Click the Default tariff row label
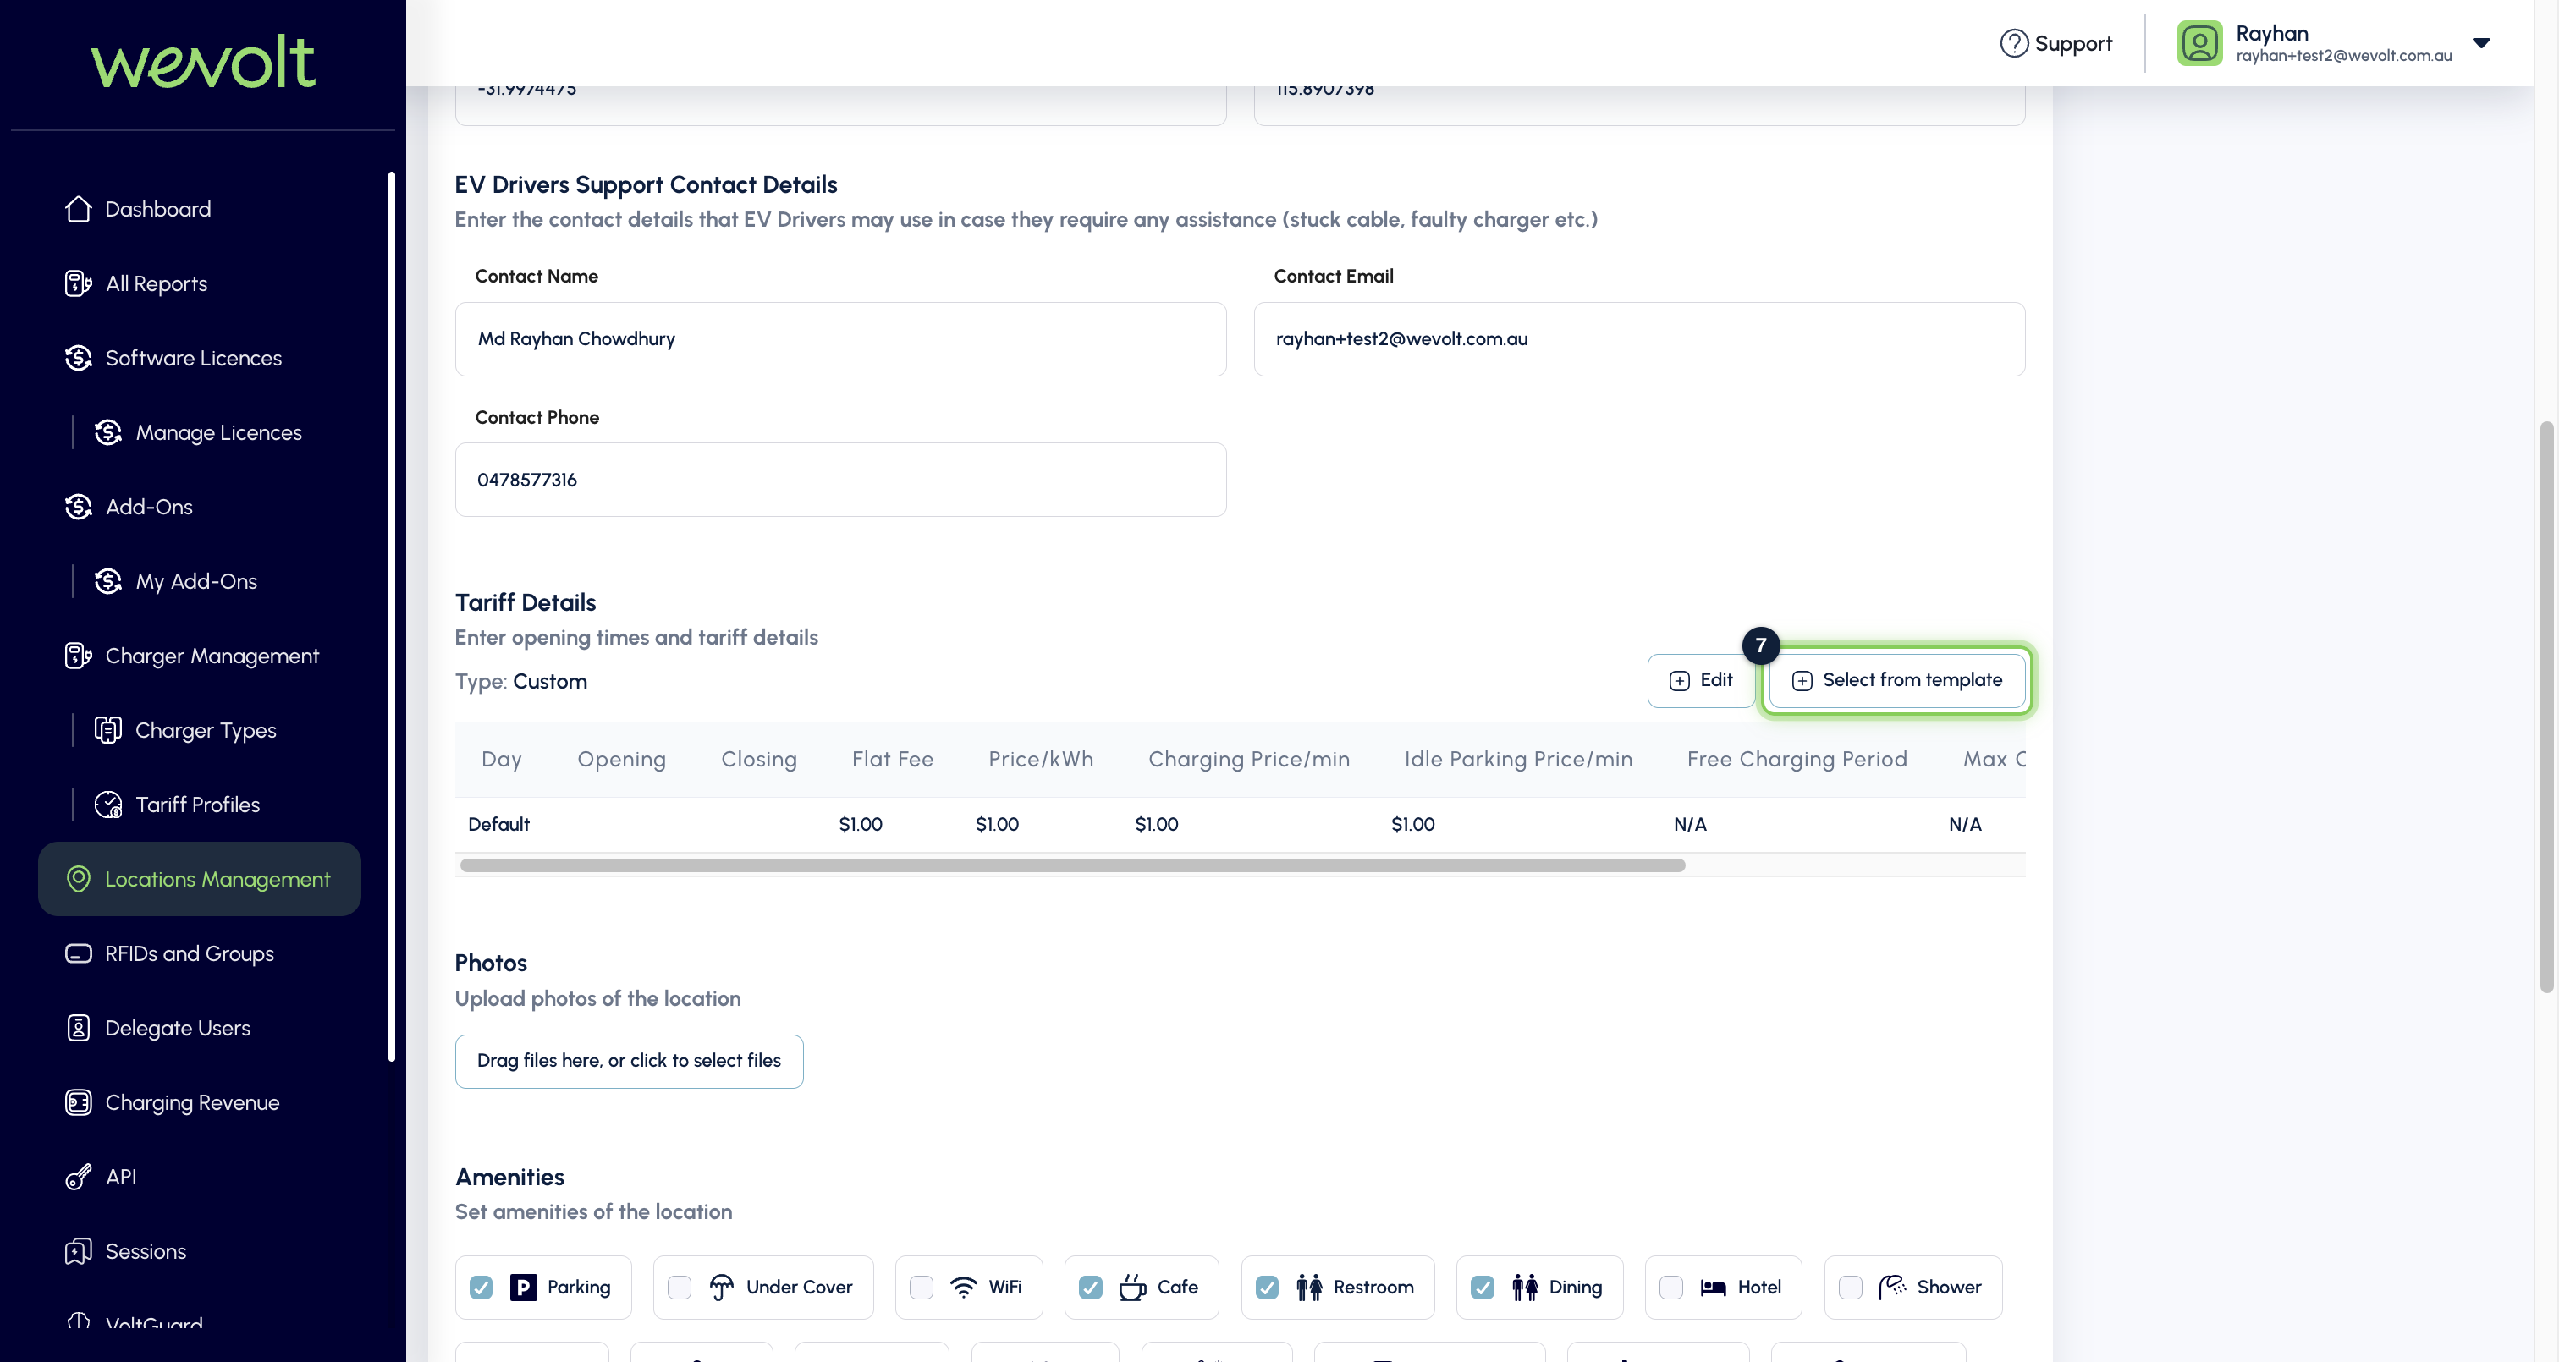The image size is (2559, 1362). coord(498,825)
